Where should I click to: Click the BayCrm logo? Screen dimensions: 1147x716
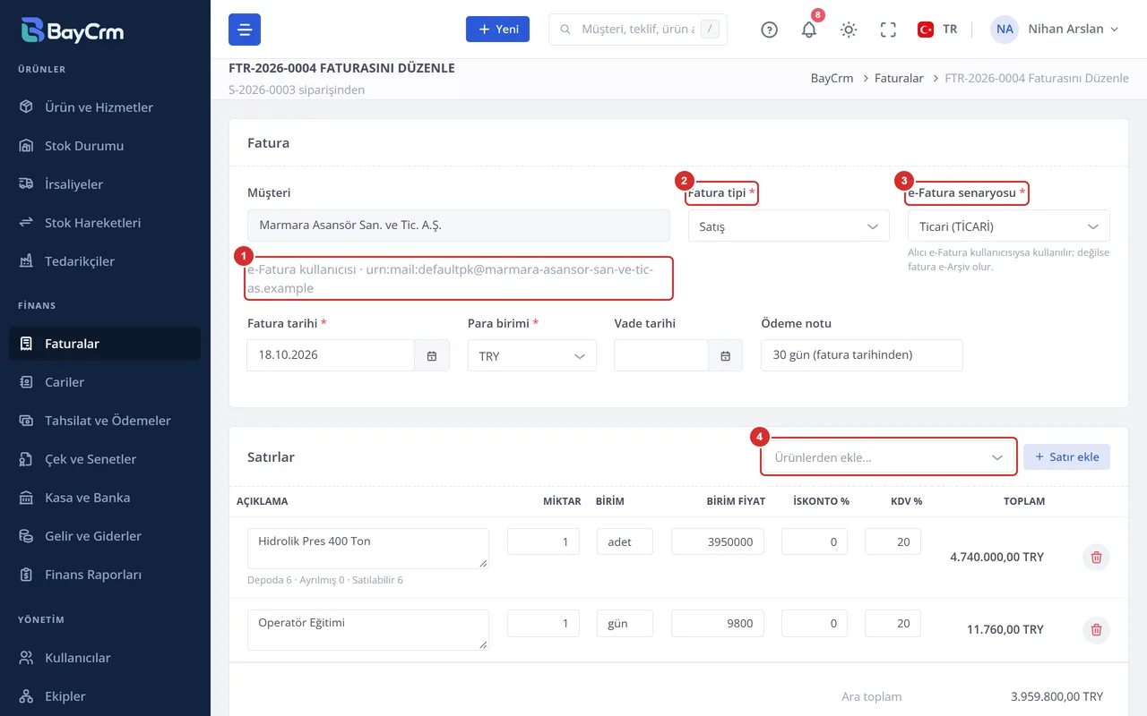click(x=73, y=30)
